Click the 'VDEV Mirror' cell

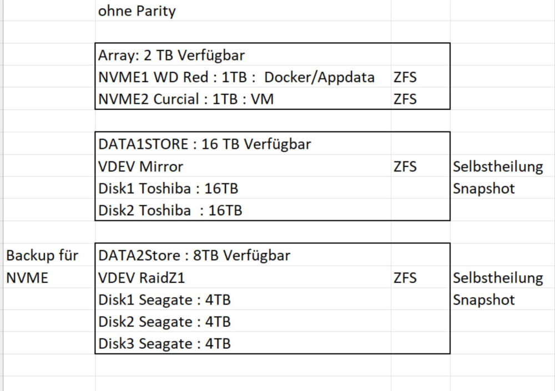point(243,166)
